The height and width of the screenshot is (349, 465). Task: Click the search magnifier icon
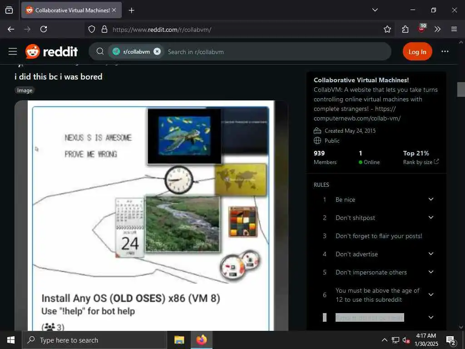coord(100,52)
